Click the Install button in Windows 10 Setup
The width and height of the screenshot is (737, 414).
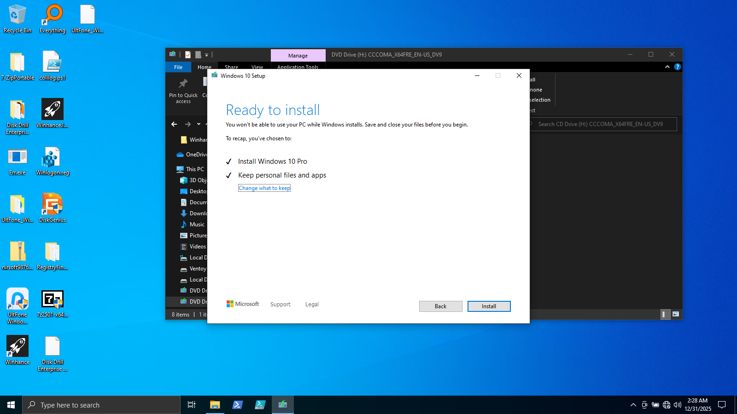[489, 306]
